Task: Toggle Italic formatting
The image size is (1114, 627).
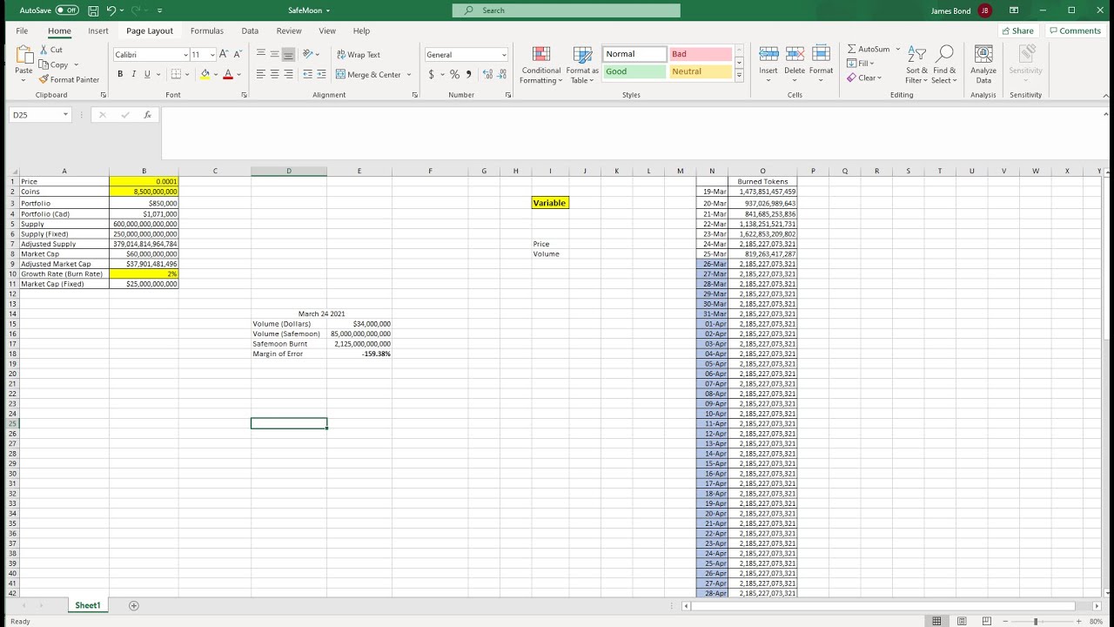Action: pos(133,74)
